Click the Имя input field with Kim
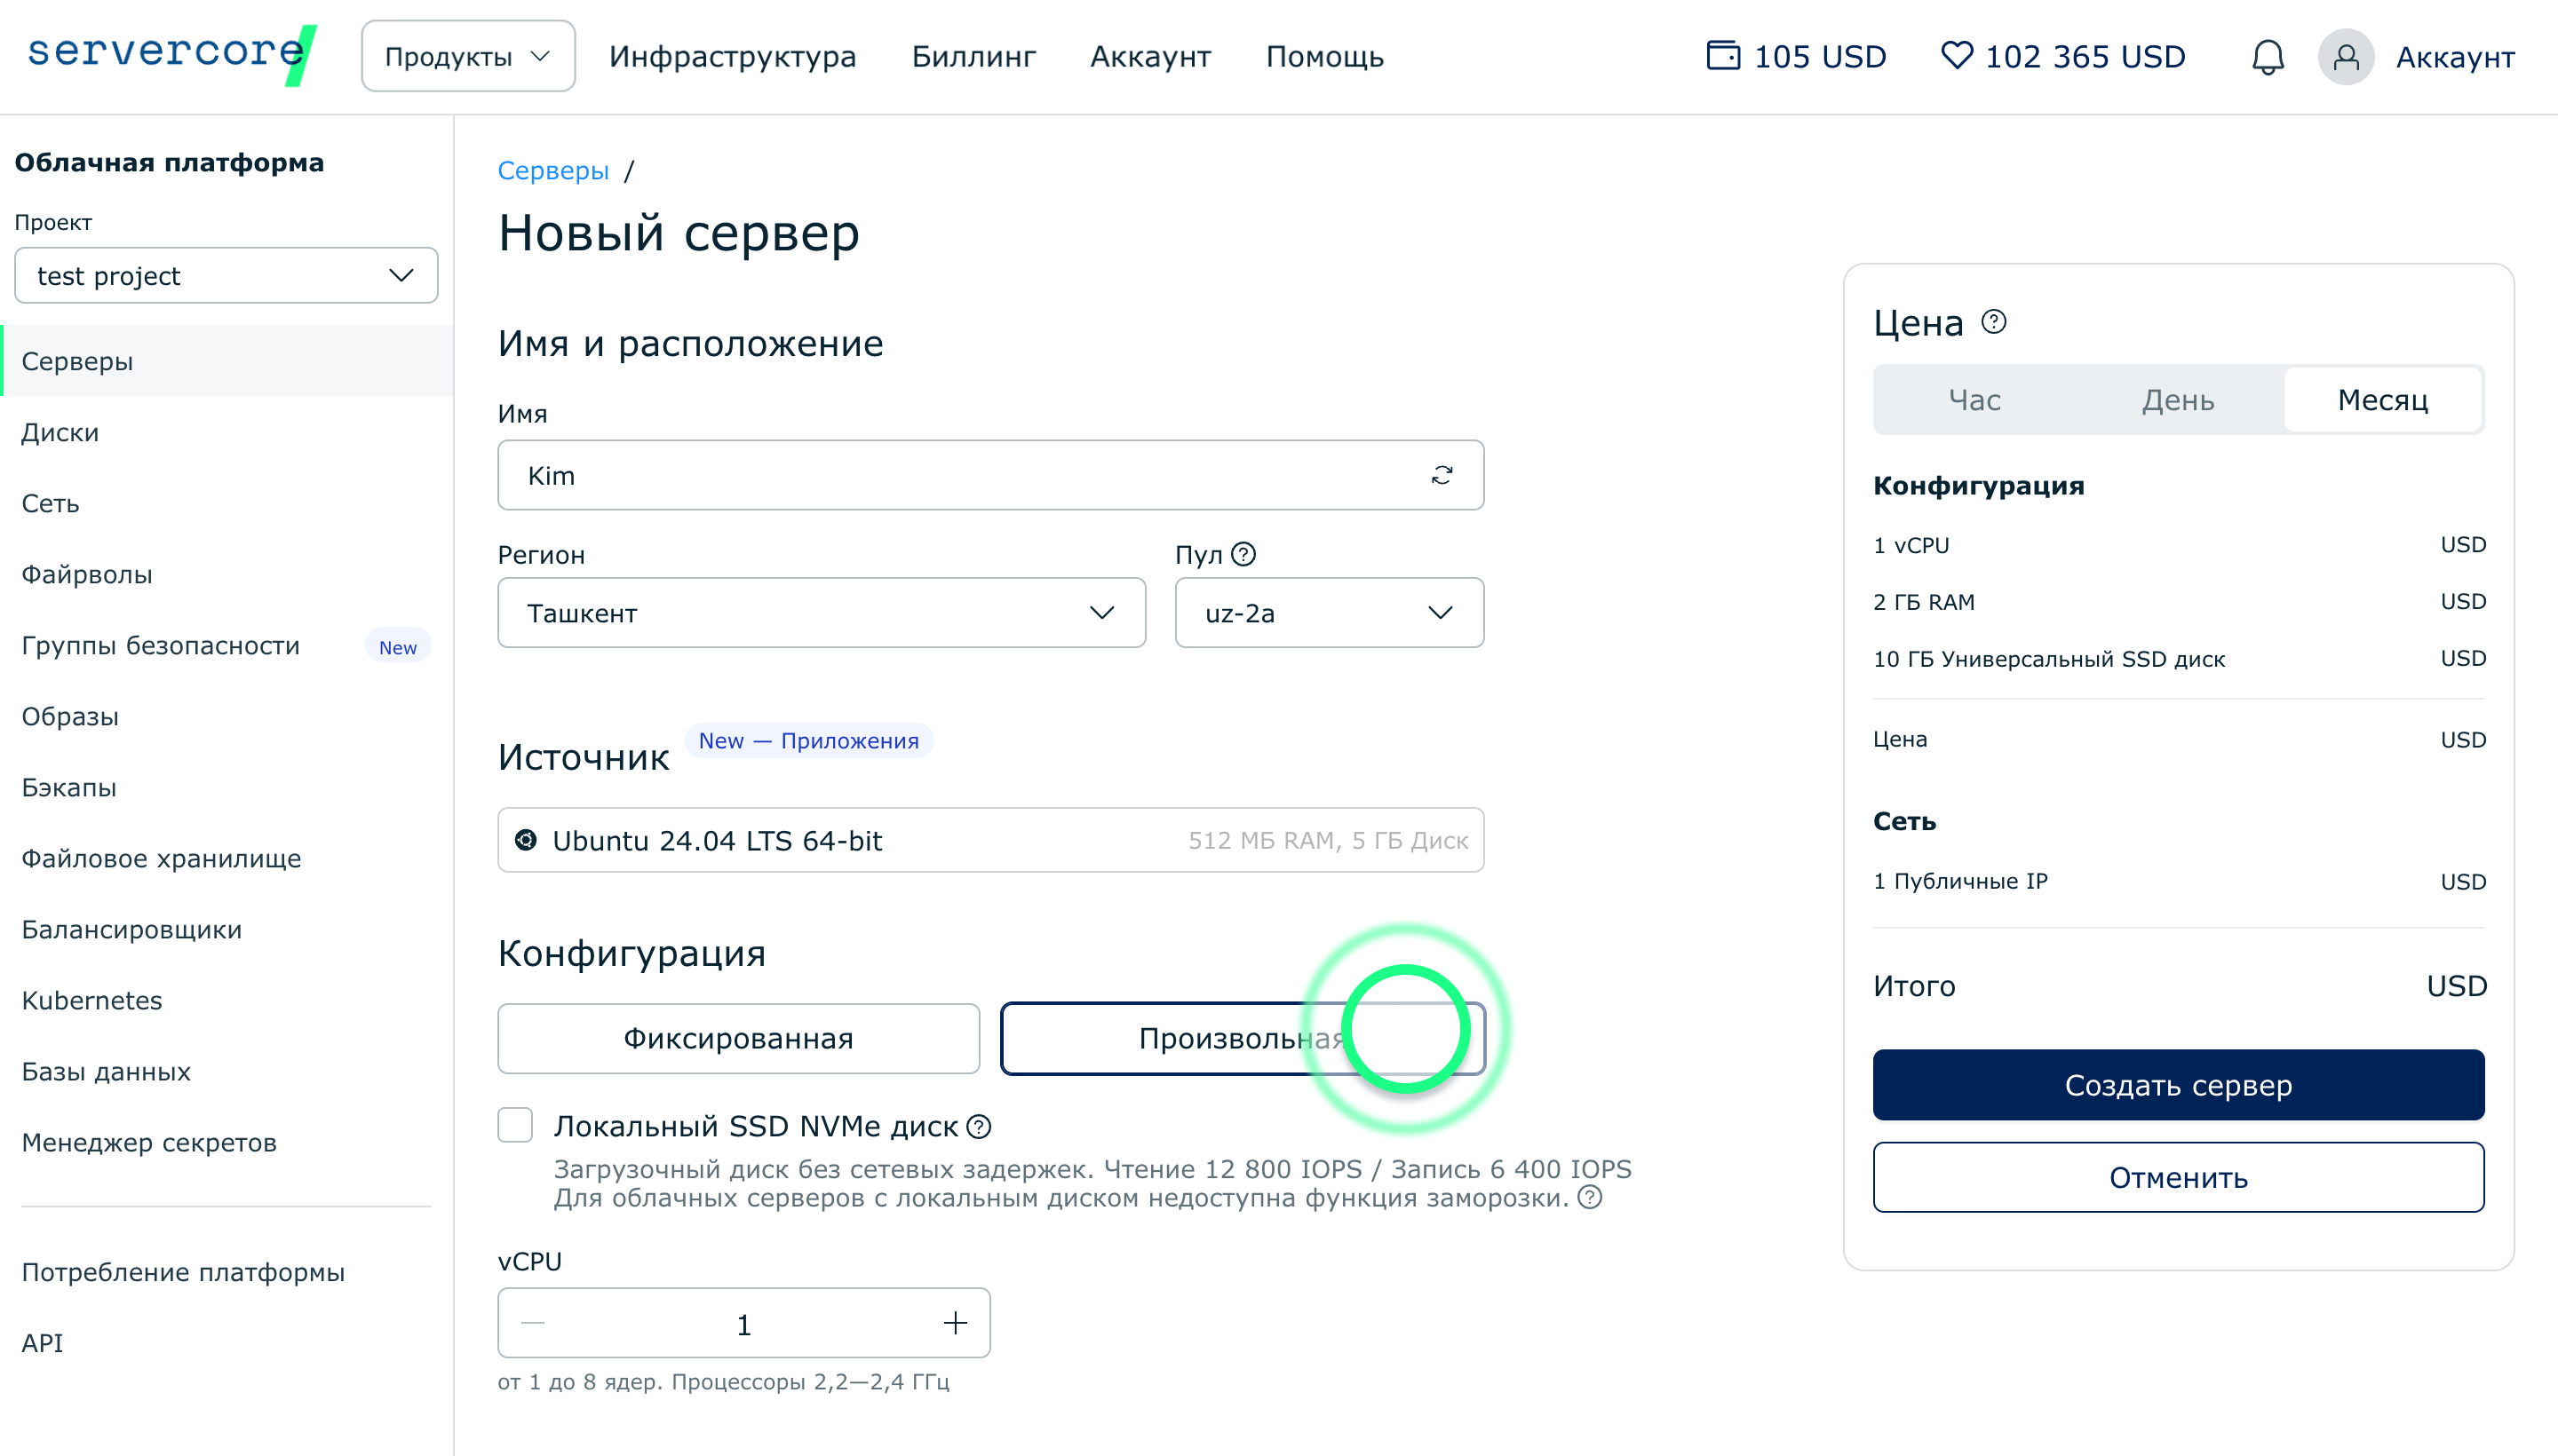This screenshot has height=1456, width=2558. [x=990, y=475]
